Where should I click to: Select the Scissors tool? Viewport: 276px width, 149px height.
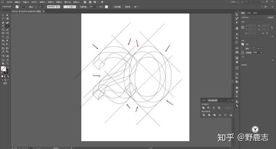click(x=7, y=33)
